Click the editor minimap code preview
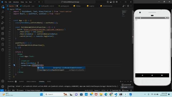The image size is (172, 97). pos(124,13)
